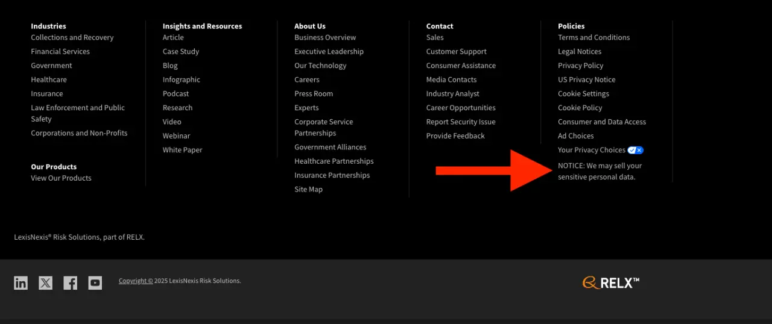Go to Case Study
The width and height of the screenshot is (772, 324).
pyautogui.click(x=181, y=52)
